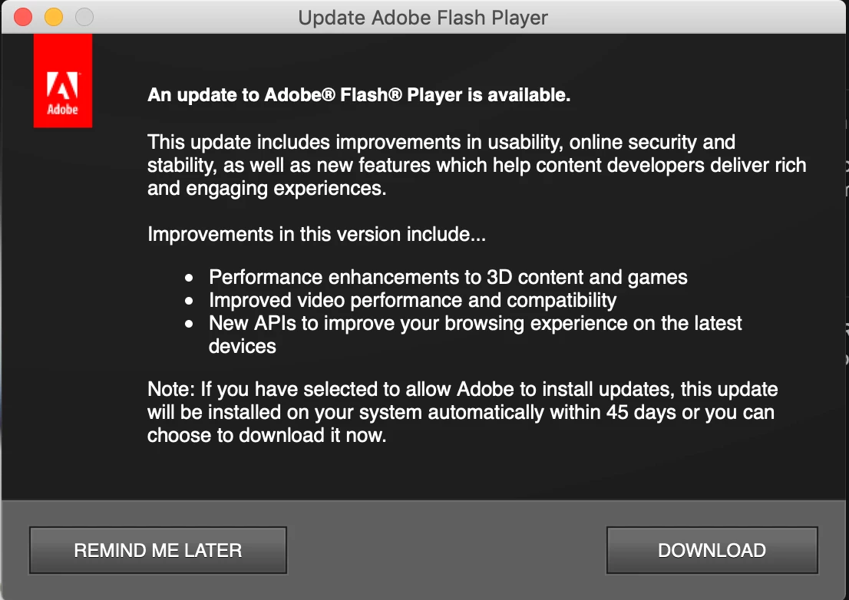Click the Note paragraph about automatic updates

(462, 413)
